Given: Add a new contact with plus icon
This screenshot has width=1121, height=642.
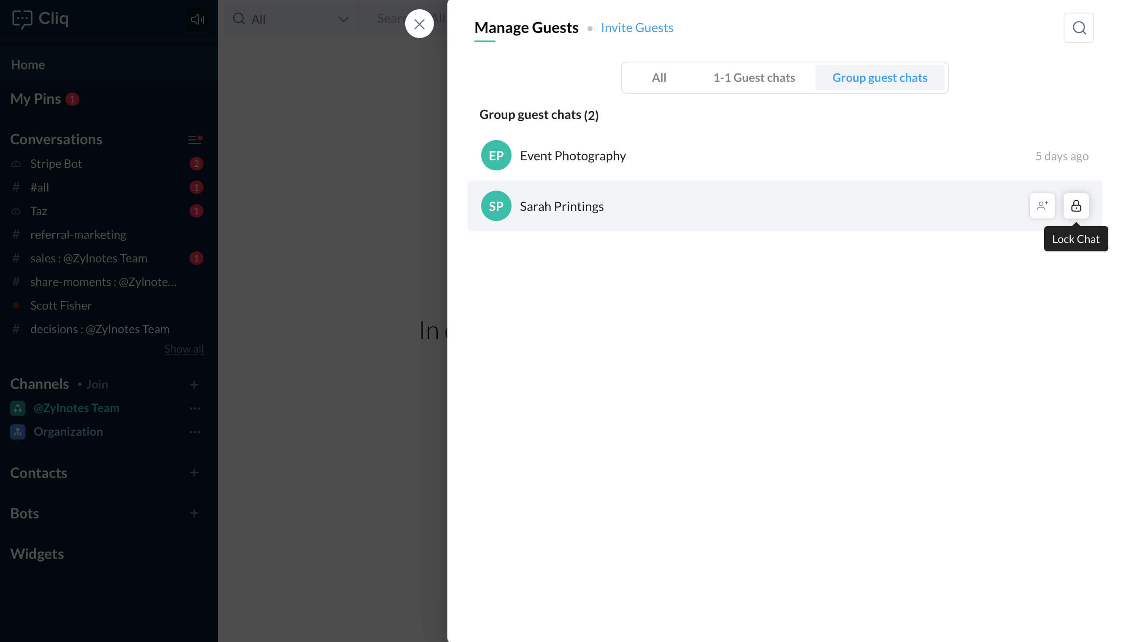Looking at the screenshot, I should coord(194,473).
